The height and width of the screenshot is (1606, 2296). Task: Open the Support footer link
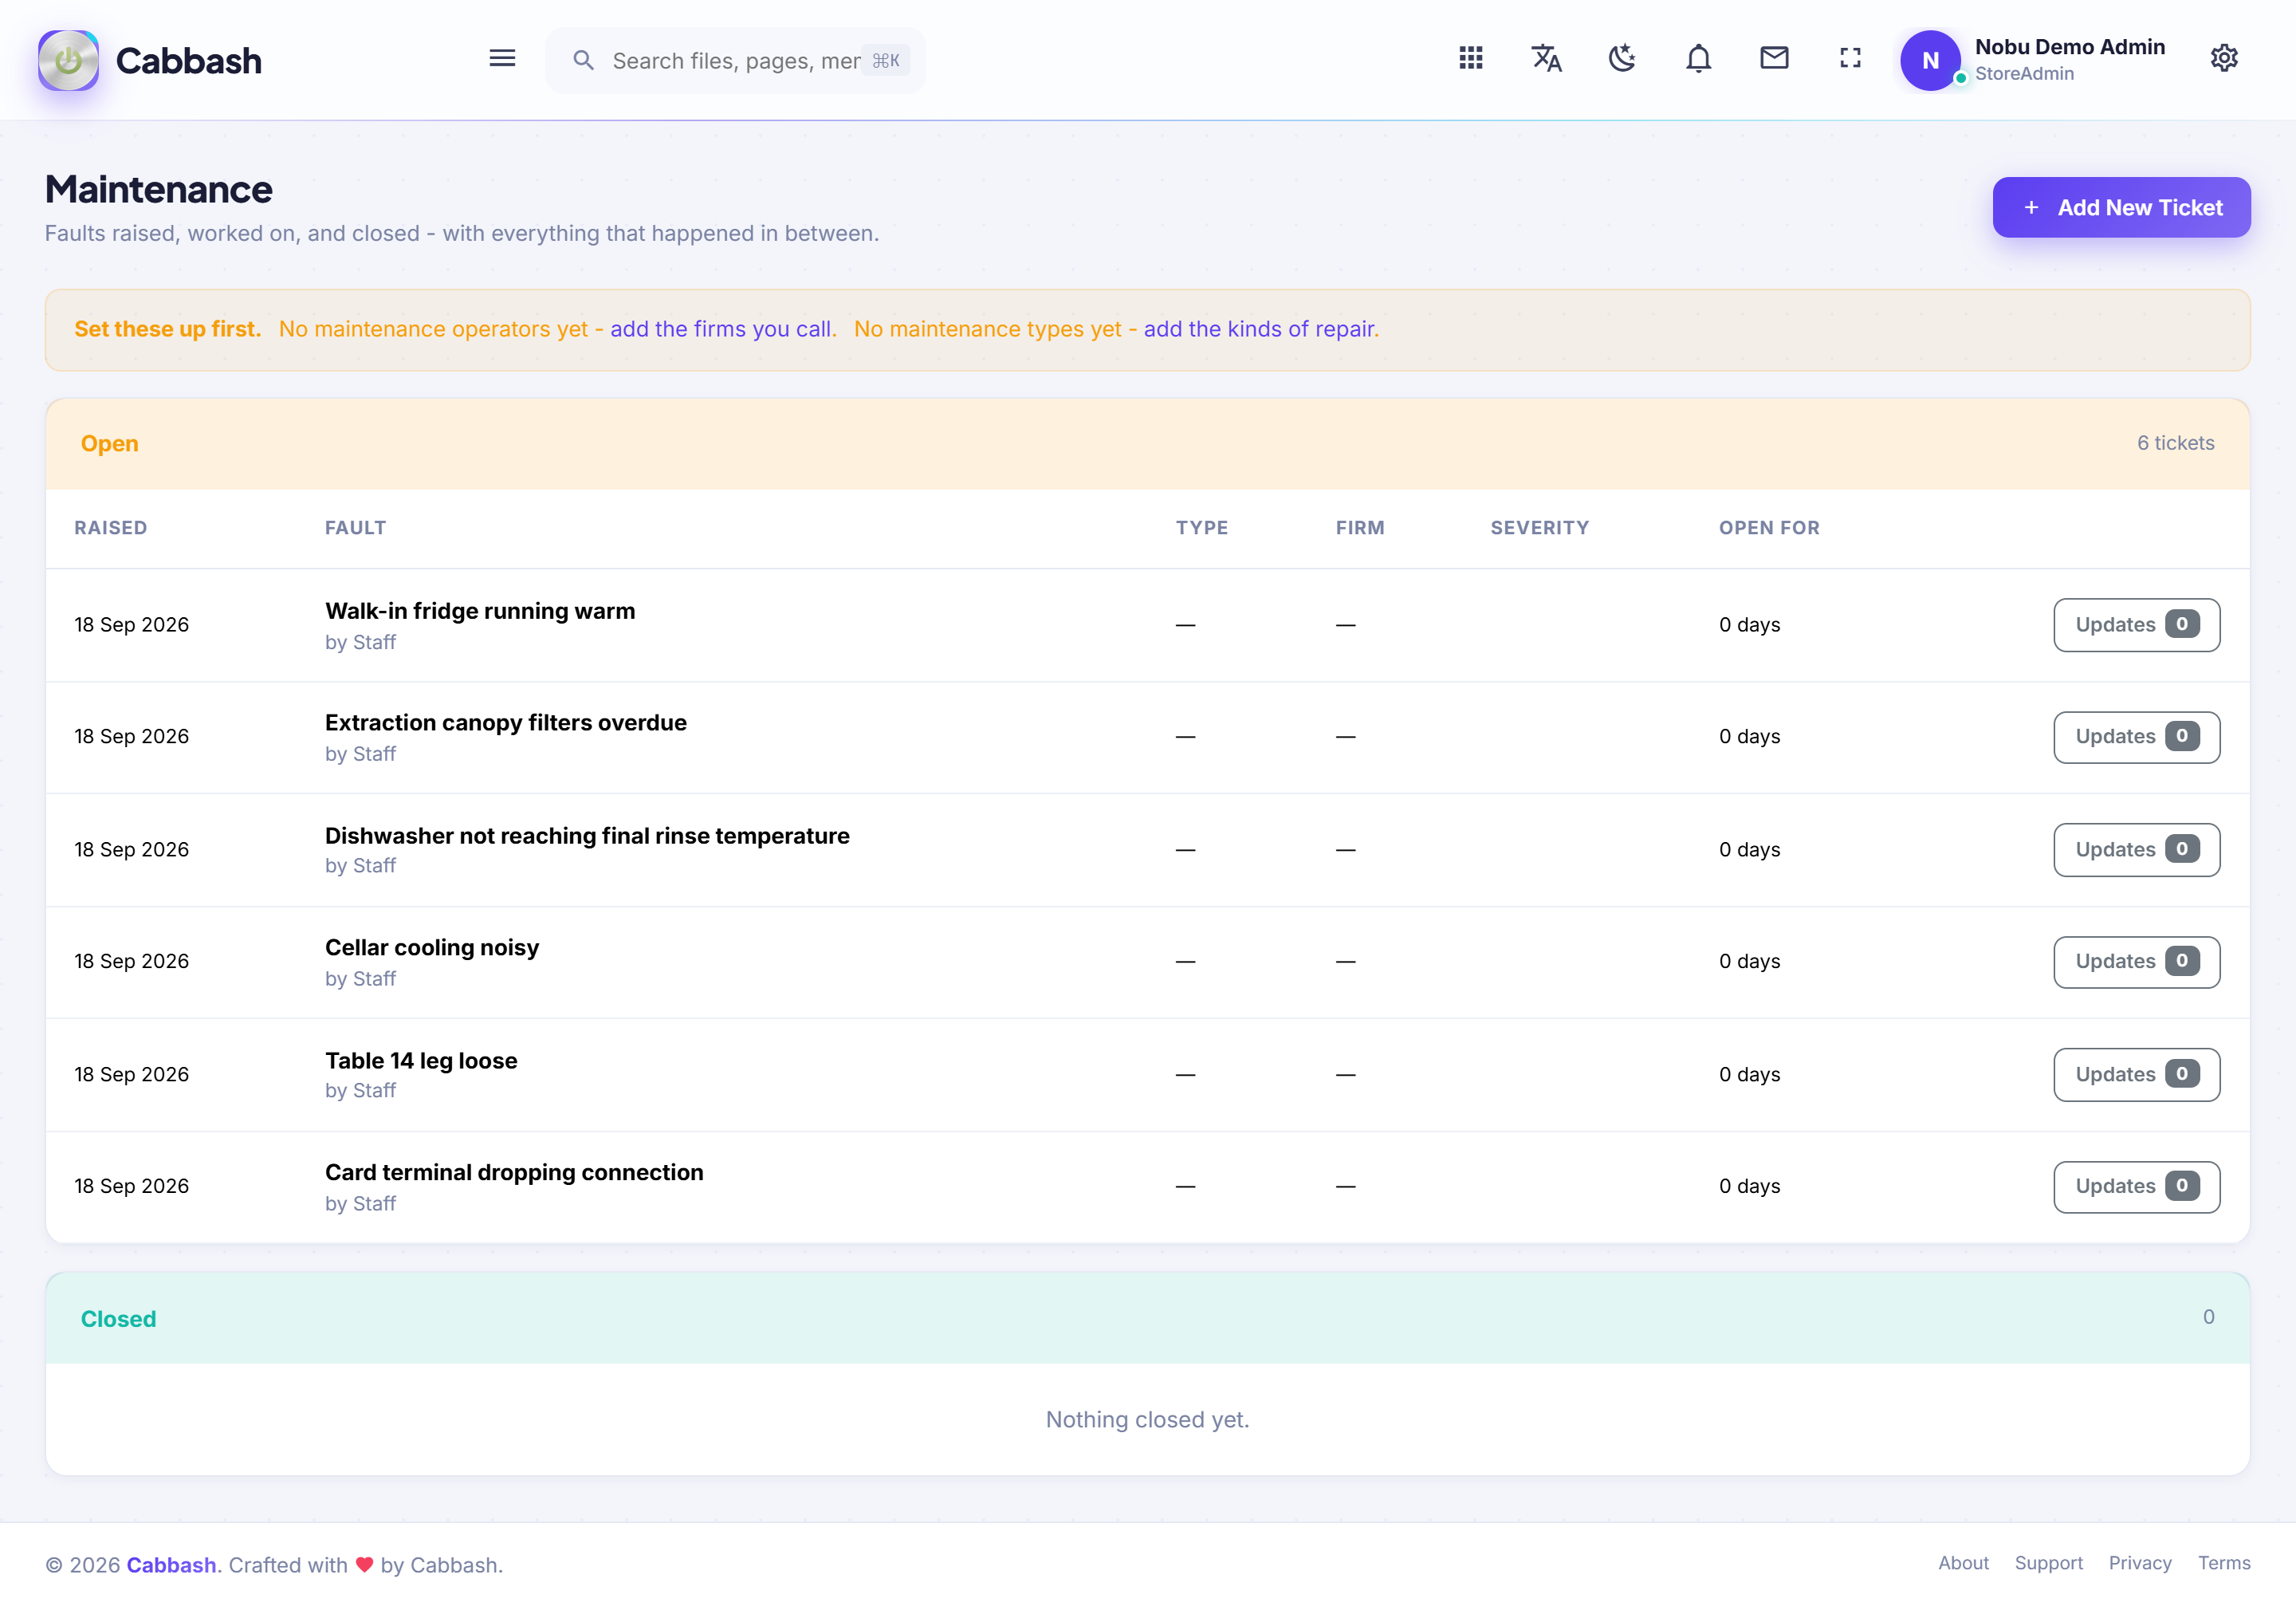[2048, 1563]
